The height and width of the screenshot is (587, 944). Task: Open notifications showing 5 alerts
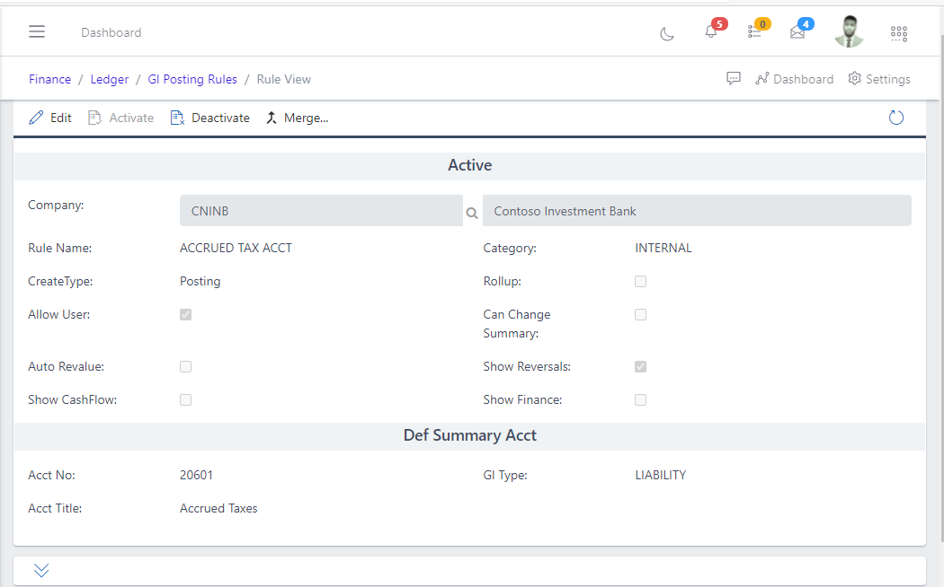pyautogui.click(x=710, y=32)
